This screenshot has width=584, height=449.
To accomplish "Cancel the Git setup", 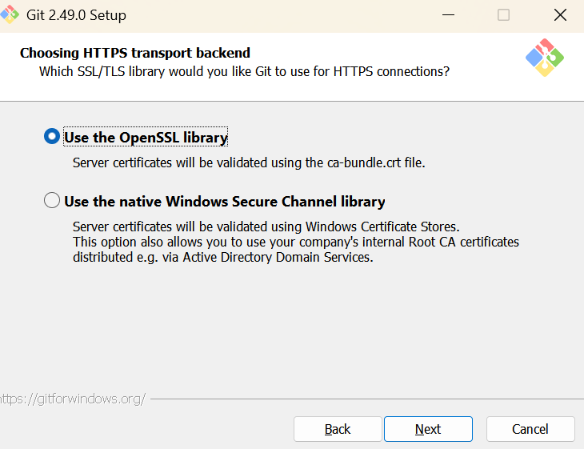I will point(530,429).
